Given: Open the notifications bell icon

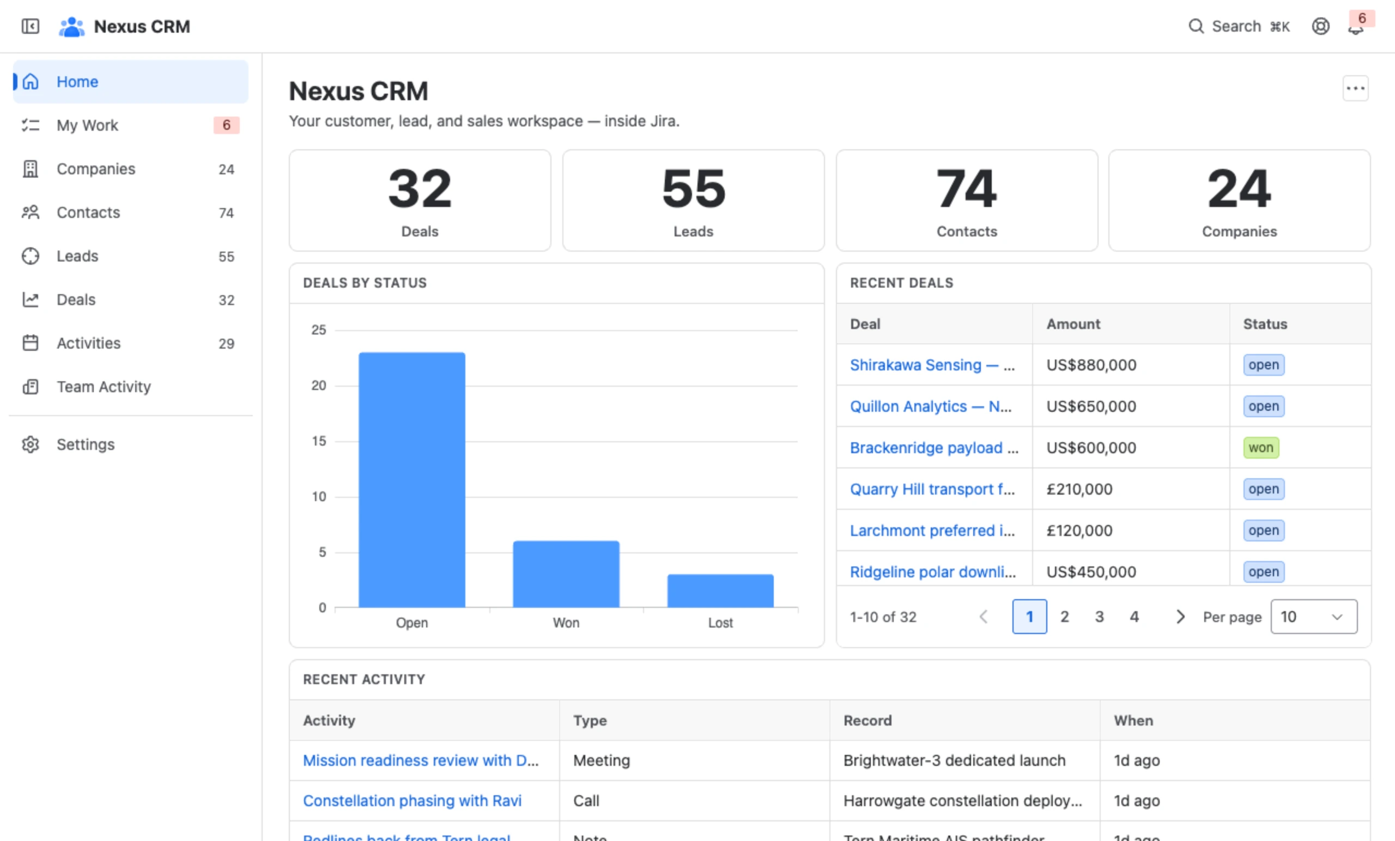Looking at the screenshot, I should [x=1355, y=27].
